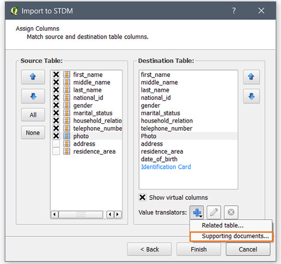Viewport: 281px width, 264px height.
Task: Check the residence_area source checkbox
Action: click(56, 152)
